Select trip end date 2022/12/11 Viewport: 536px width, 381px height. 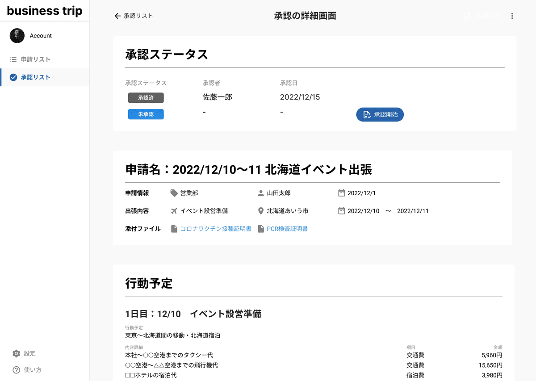pyautogui.click(x=413, y=211)
